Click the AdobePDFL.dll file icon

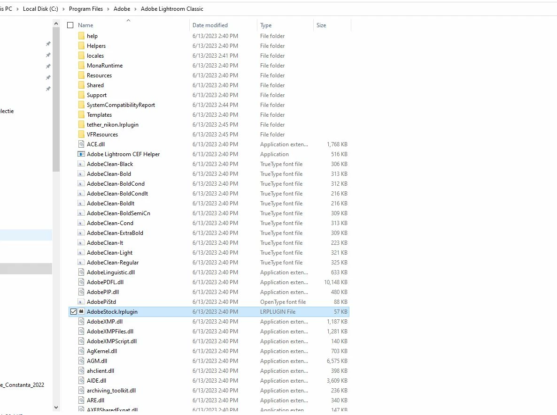coord(81,282)
